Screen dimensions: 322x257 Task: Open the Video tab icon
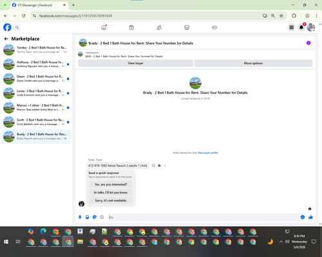tap(131, 28)
